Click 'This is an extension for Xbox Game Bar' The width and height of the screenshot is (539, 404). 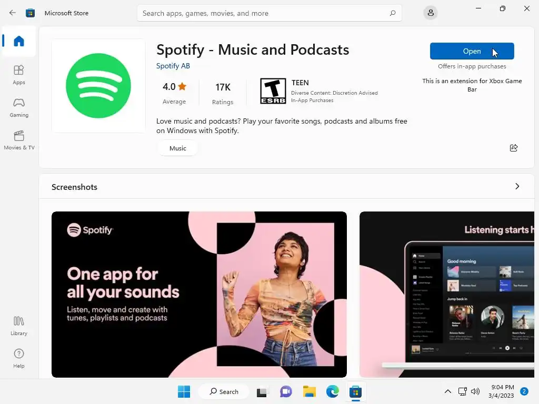(472, 85)
